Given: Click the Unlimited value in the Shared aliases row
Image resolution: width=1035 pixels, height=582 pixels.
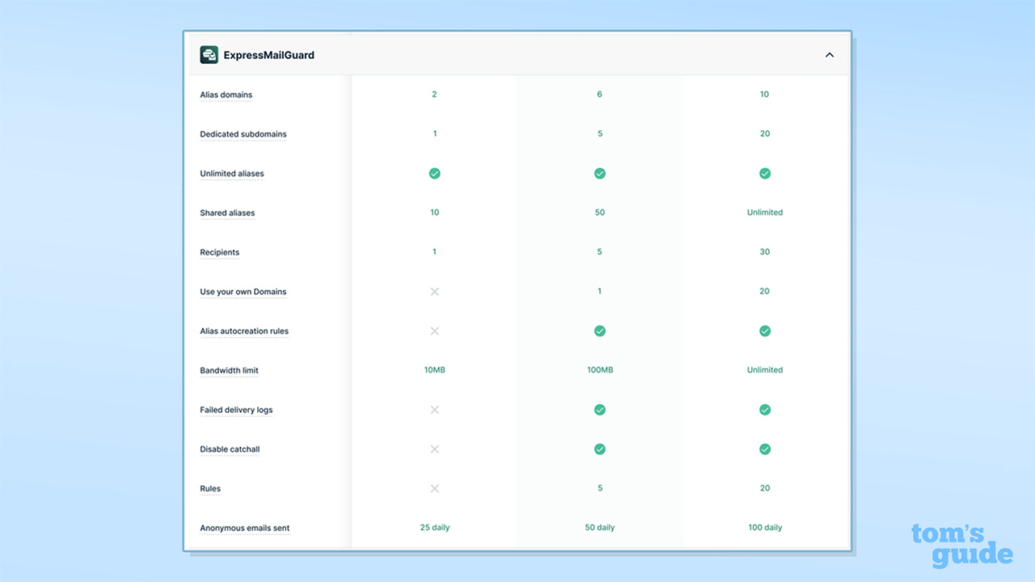Looking at the screenshot, I should pyautogui.click(x=764, y=212).
